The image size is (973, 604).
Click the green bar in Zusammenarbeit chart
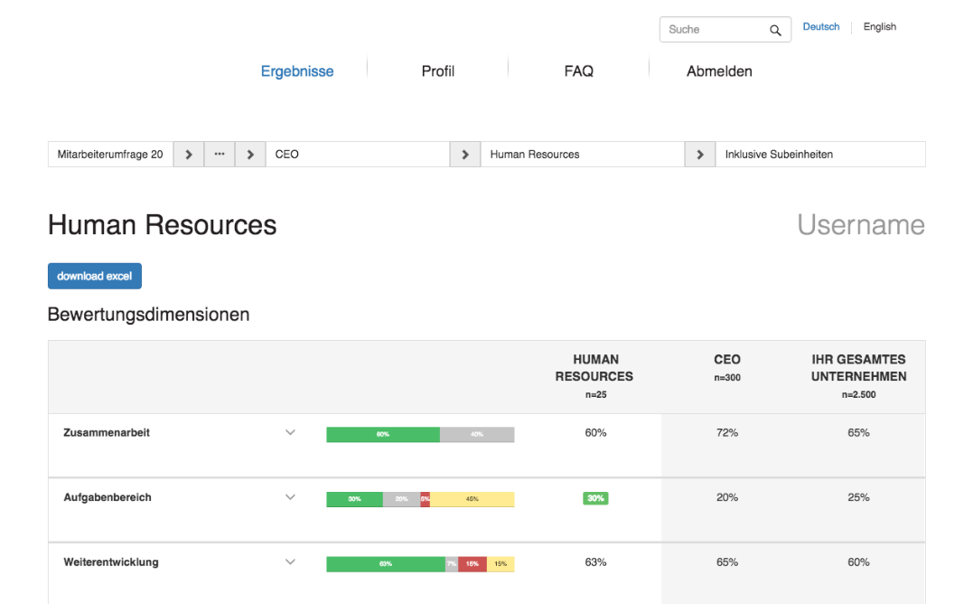pyautogui.click(x=382, y=434)
